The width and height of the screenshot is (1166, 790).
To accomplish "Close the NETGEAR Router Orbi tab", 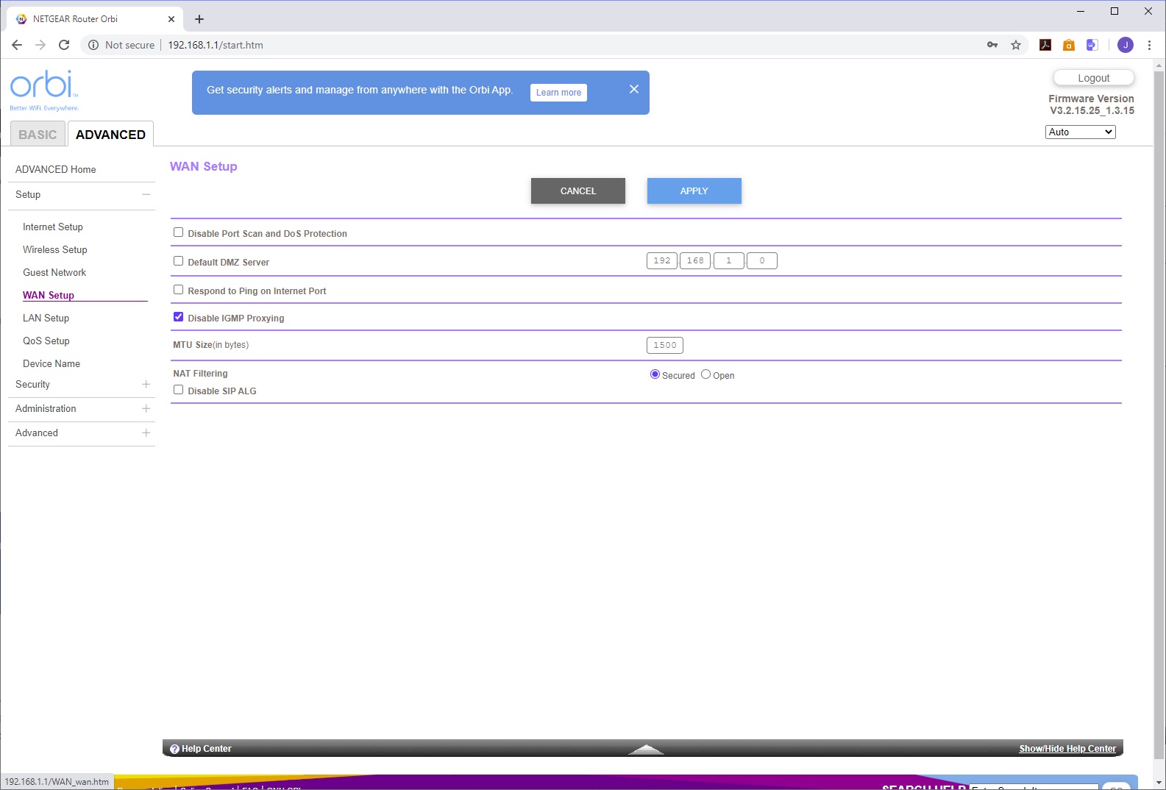I will [x=171, y=19].
